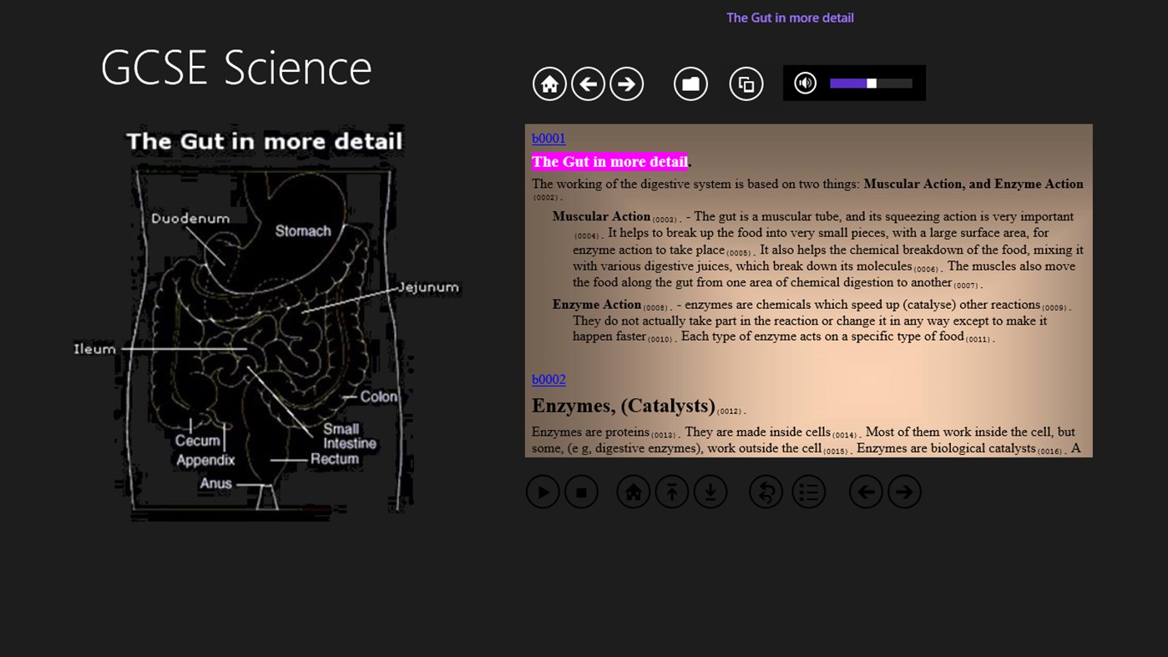Go back using the top toolbar left arrow
The image size is (1168, 657).
point(588,84)
